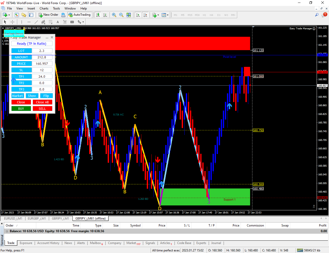
Task: Expand the new chart dropdown arrow
Action: (9, 15)
